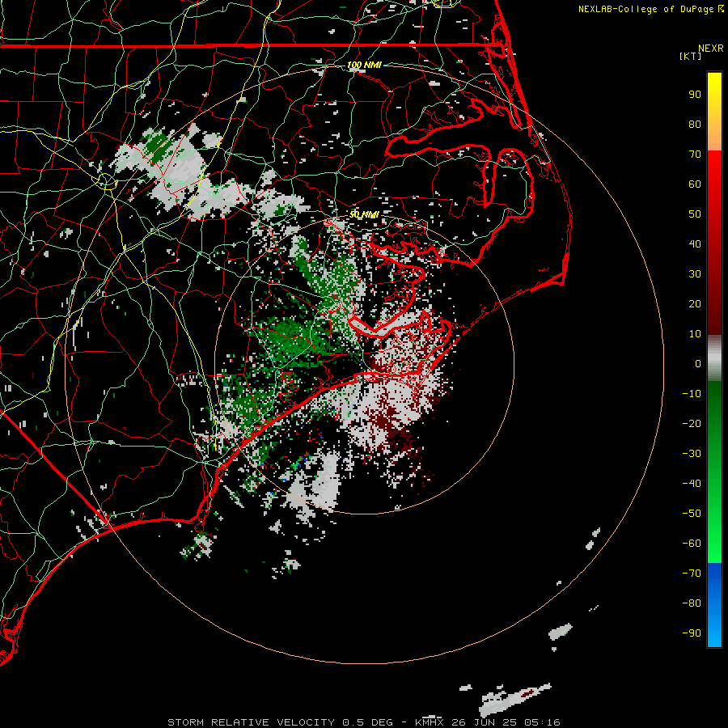Click the 26 JUN 25 date text
Viewport: 728px width, 728px height.
tap(485, 722)
